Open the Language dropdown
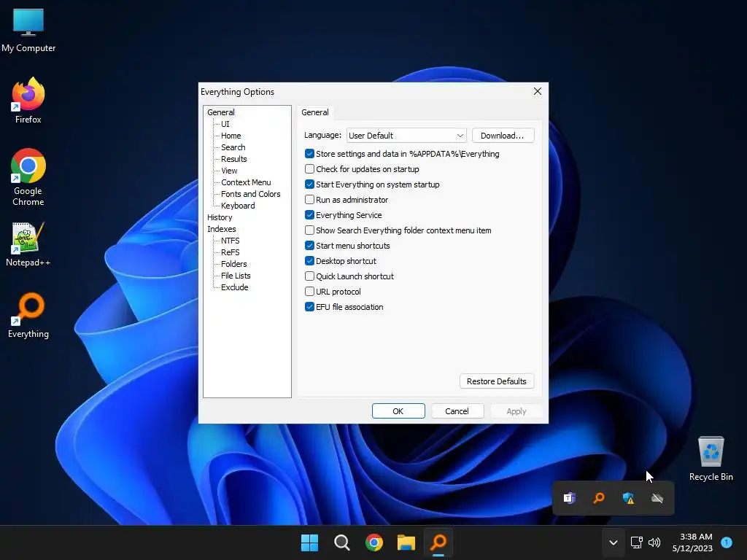The width and height of the screenshot is (747, 560). [406, 135]
